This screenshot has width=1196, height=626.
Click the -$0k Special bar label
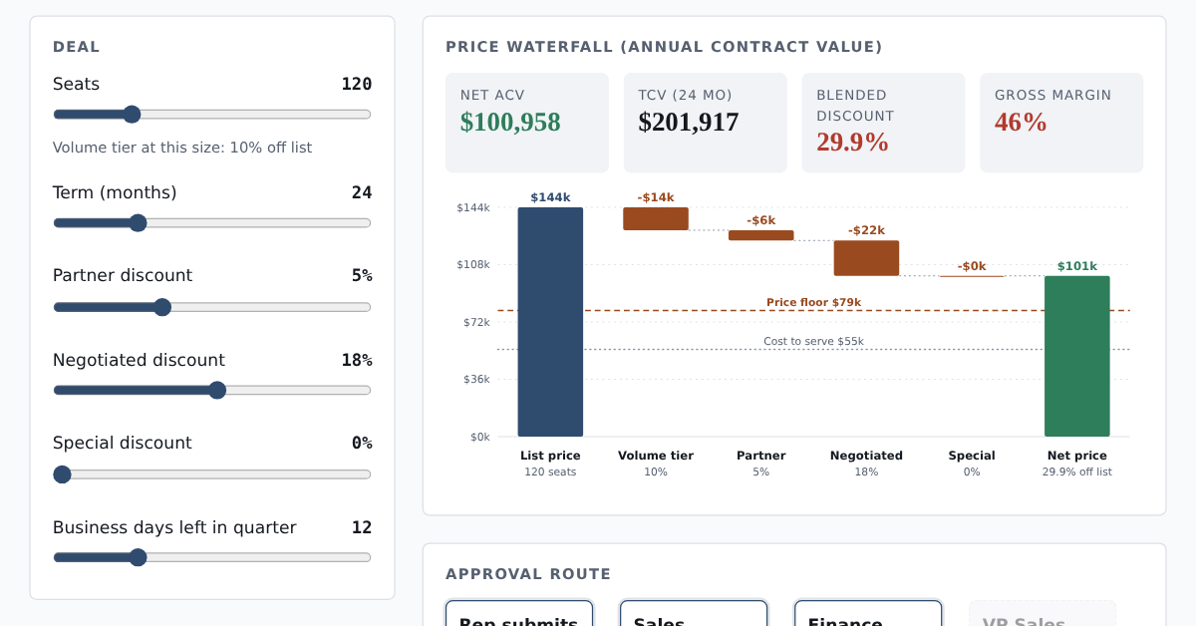coord(972,266)
